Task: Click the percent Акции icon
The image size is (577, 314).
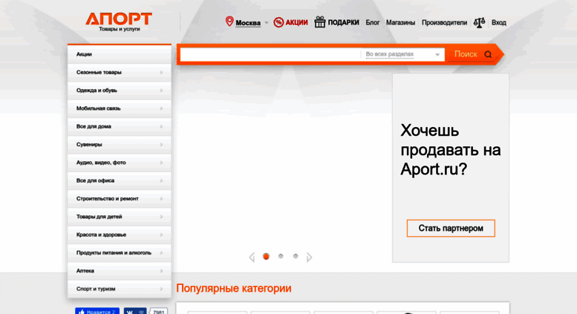Action: (x=278, y=22)
